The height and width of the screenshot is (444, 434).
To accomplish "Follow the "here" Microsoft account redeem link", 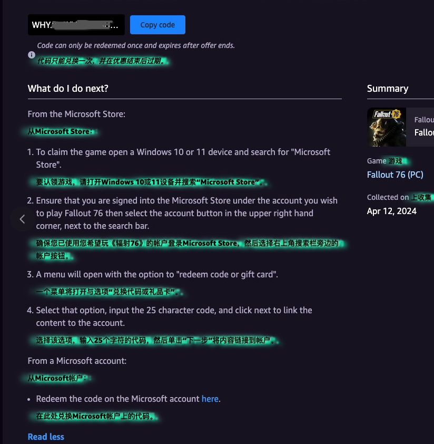I will point(210,399).
